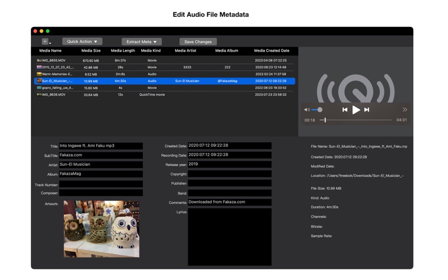Click the Artist input field

pyautogui.click(x=101, y=165)
